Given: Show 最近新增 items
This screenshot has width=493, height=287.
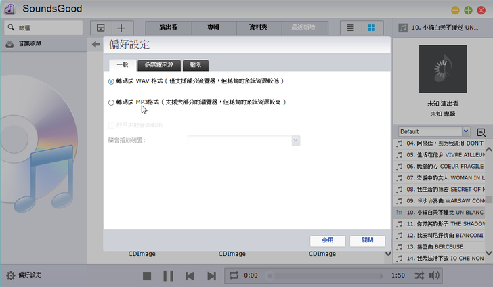Looking at the screenshot, I should (303, 28).
